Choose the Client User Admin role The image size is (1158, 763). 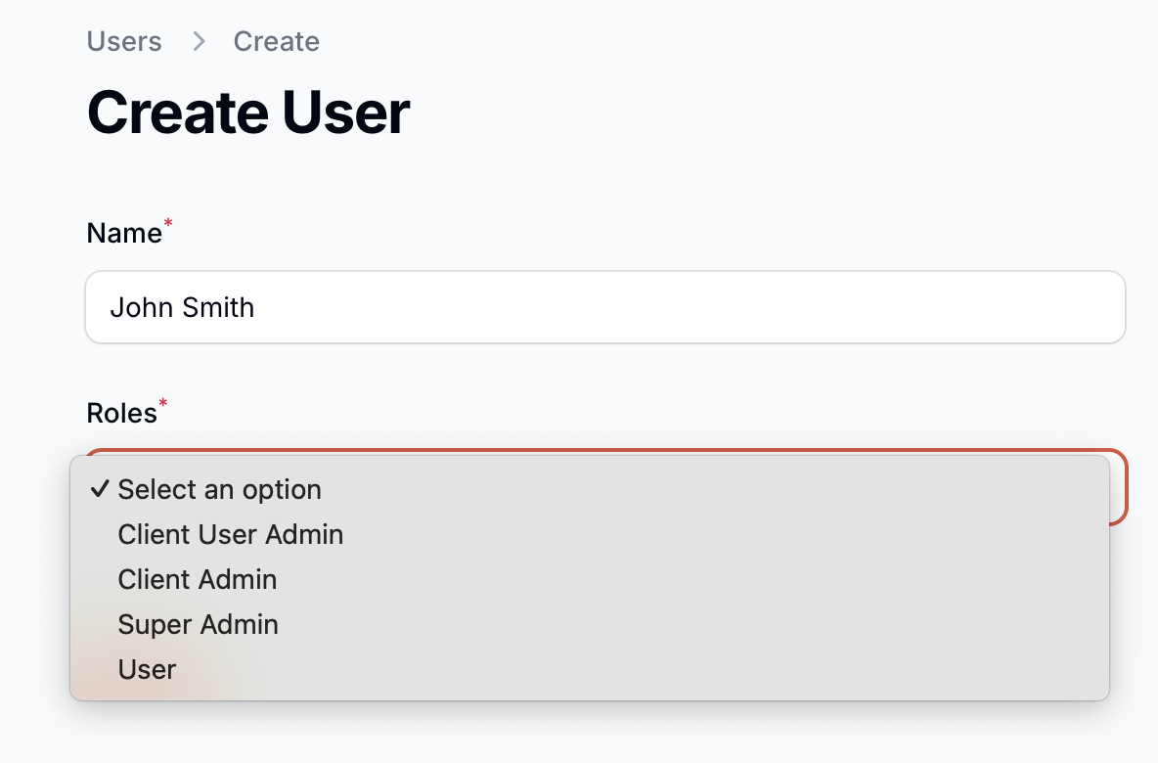(x=230, y=534)
